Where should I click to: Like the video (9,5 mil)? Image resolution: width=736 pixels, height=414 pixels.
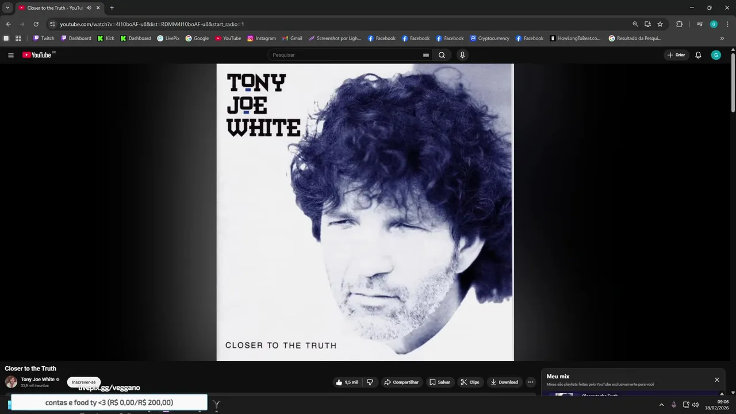(x=347, y=382)
